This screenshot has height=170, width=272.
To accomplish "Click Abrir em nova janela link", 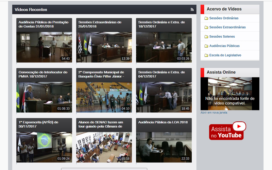I will (x=214, y=113).
